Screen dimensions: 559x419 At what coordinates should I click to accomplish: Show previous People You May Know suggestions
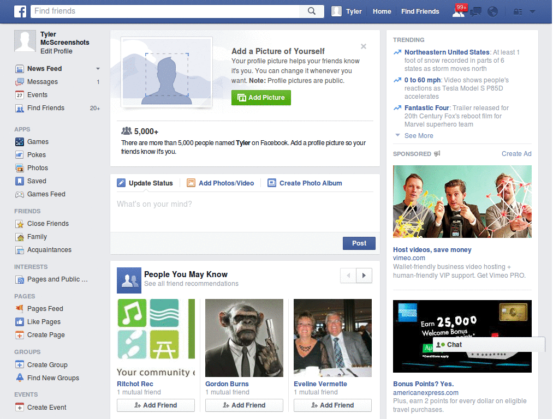pyautogui.click(x=348, y=276)
